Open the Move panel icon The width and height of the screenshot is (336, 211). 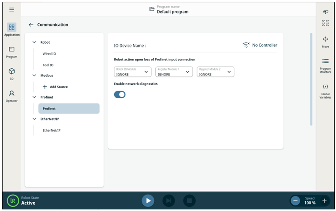point(325,39)
